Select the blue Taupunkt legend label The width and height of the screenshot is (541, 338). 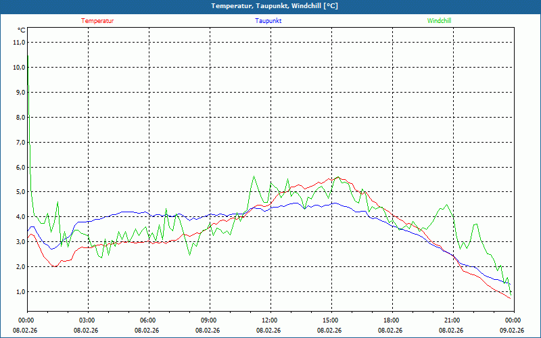[x=268, y=20]
